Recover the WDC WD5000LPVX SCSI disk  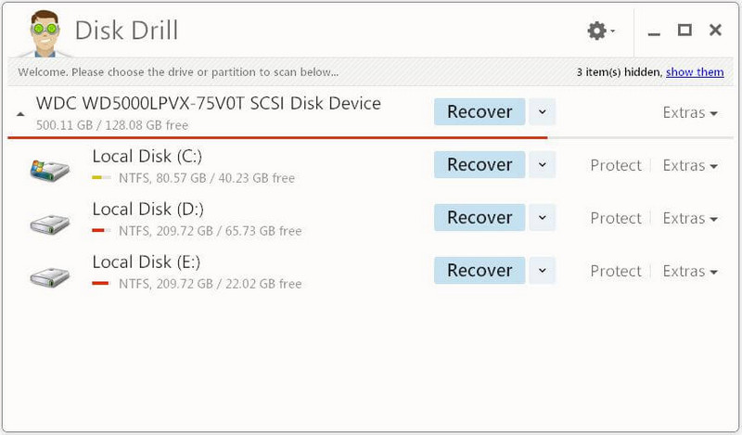click(x=480, y=112)
